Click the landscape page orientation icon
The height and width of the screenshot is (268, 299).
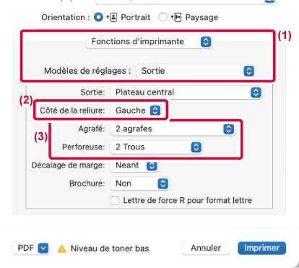176,17
